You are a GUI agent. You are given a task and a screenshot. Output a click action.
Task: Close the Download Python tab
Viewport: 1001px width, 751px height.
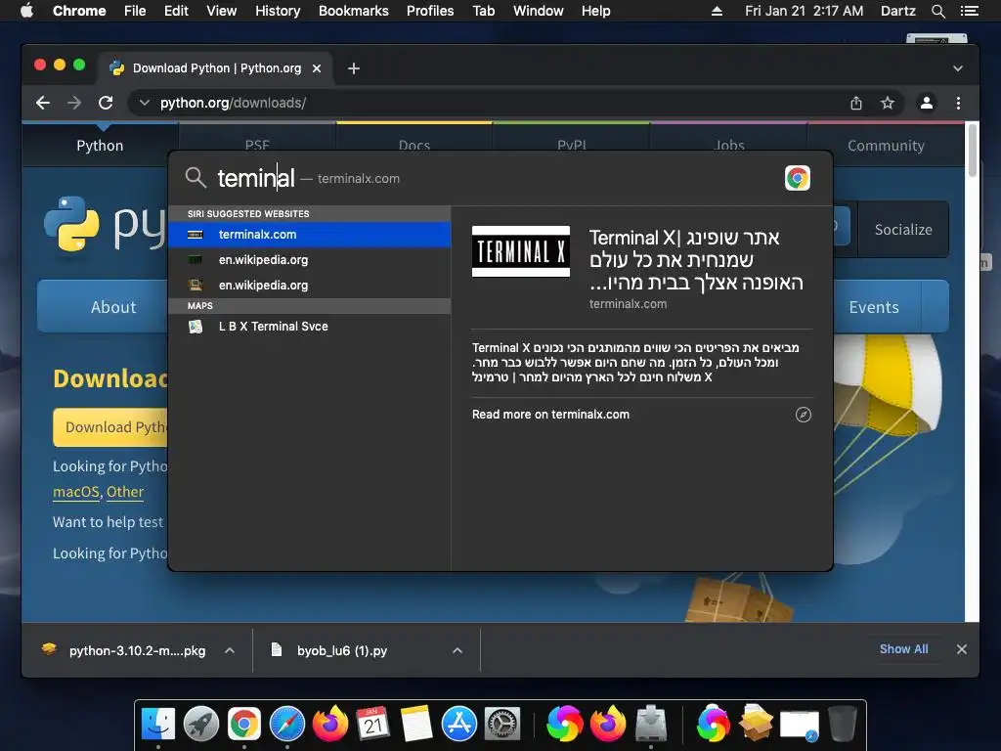tap(317, 68)
